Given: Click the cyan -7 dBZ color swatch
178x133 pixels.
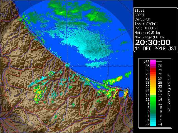Looking at the screenshot, I should click(x=153, y=124).
